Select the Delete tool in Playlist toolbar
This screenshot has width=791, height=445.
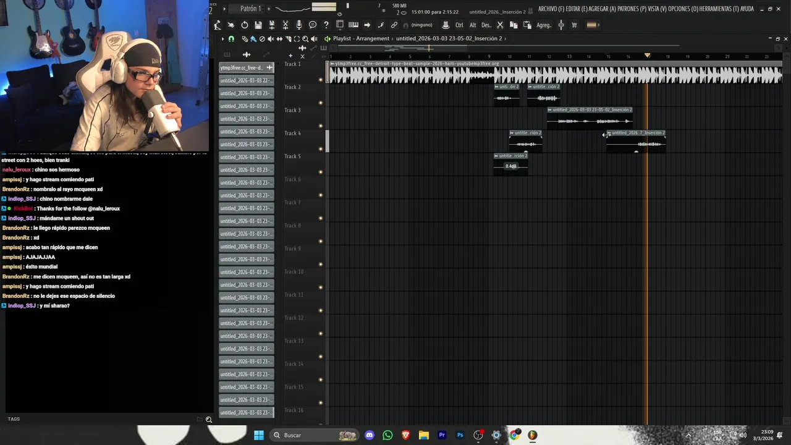pos(262,38)
